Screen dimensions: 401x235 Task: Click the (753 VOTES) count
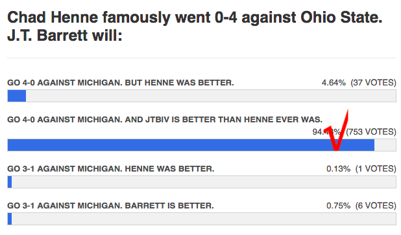click(x=371, y=132)
